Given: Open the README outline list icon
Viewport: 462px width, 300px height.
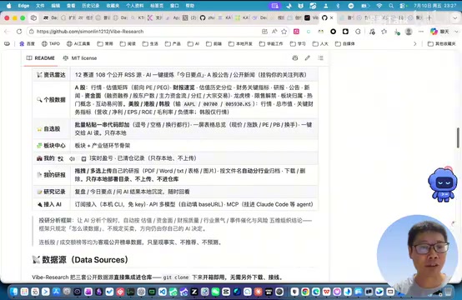Looking at the screenshot, I should click(x=320, y=58).
